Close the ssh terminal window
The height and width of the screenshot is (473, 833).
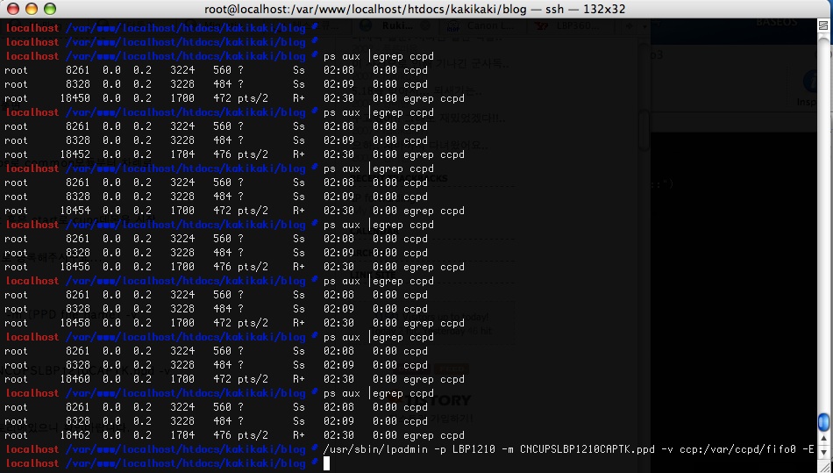point(13,9)
